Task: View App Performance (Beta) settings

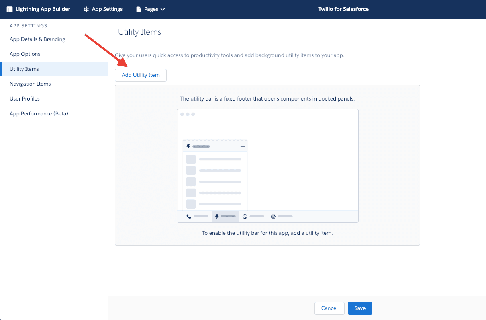Action: pyautogui.click(x=39, y=113)
